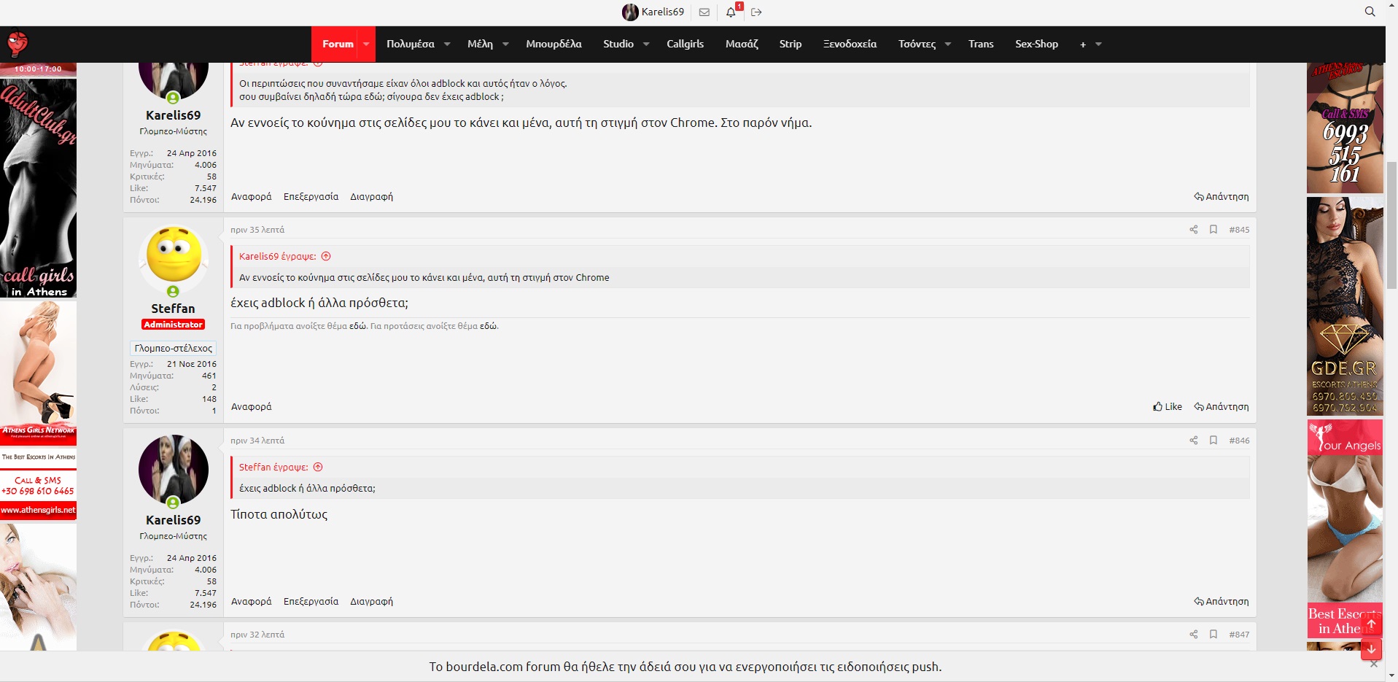
Task: Open the search magnifier
Action: [1370, 12]
